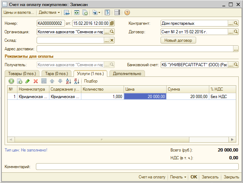This screenshot has height=183, width=243.
Task: Edit the current row with the pencil icon
Action: coord(28,81)
